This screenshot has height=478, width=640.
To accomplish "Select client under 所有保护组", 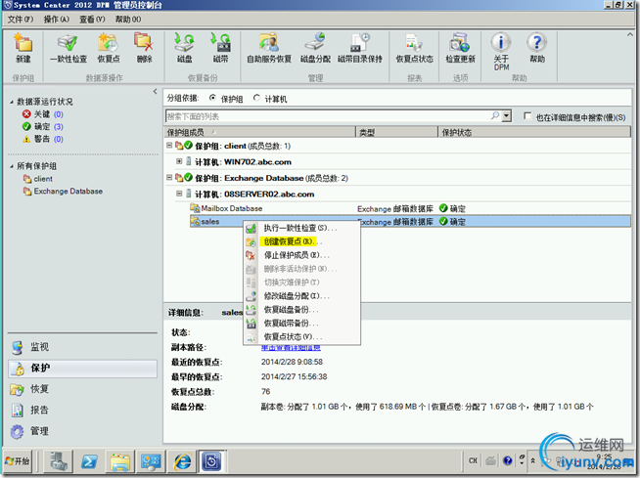I will coord(38,179).
